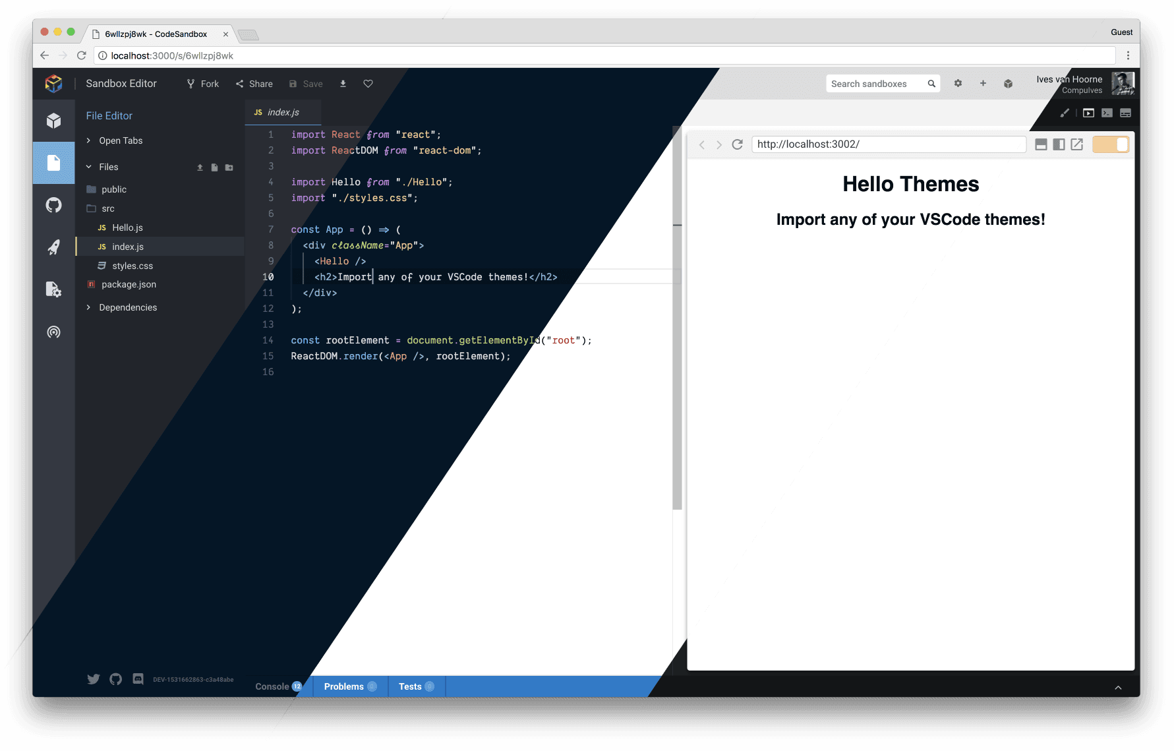
Task: Click the Live collaboration icon in sidebar
Action: 53,332
